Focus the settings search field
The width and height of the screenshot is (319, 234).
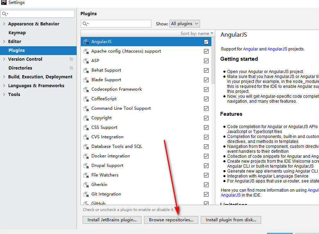(37, 14)
